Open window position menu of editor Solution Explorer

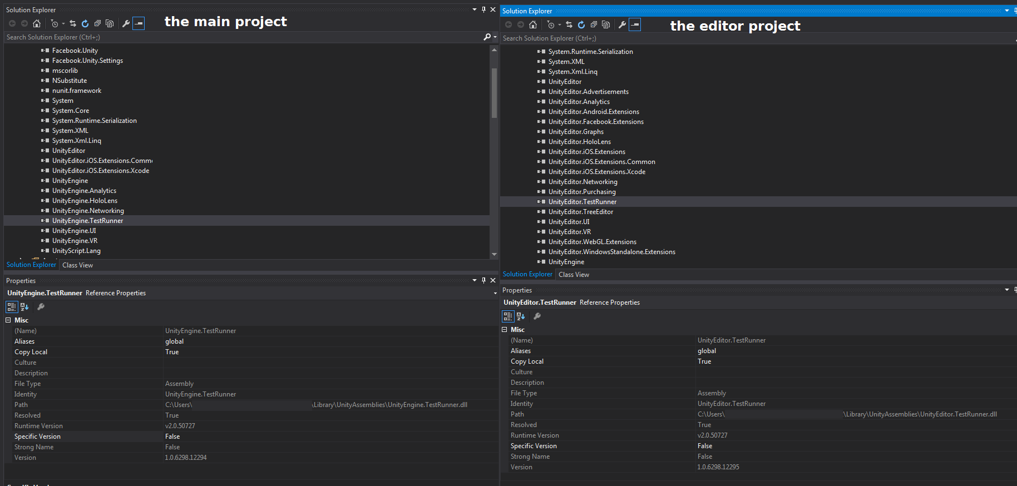pyautogui.click(x=1006, y=11)
